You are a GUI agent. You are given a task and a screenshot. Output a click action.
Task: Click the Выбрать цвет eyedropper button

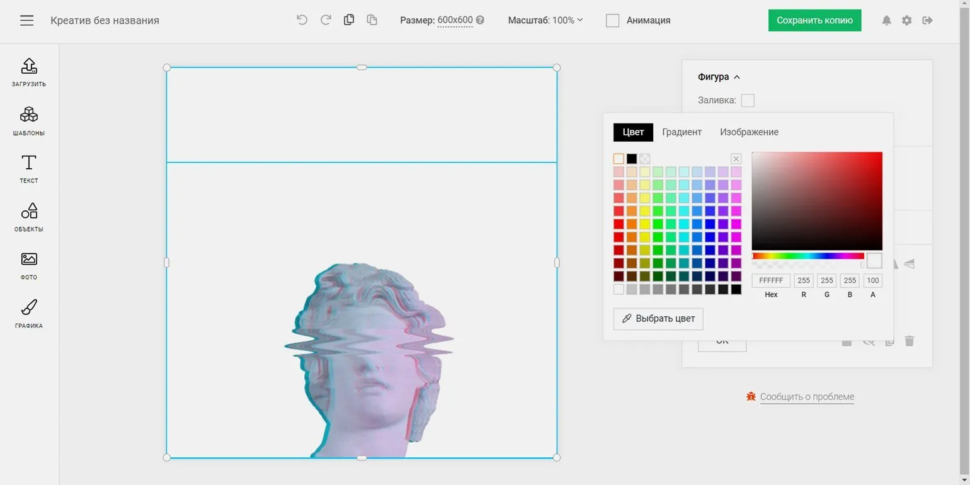pyautogui.click(x=658, y=319)
